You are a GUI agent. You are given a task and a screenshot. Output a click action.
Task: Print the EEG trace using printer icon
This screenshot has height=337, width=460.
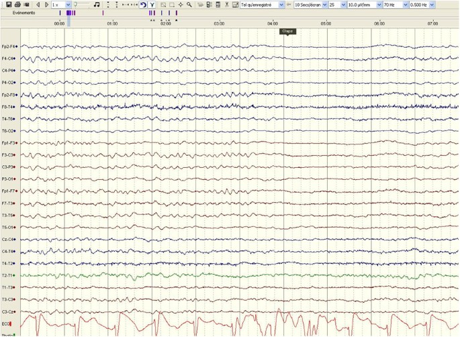[x=17, y=5]
